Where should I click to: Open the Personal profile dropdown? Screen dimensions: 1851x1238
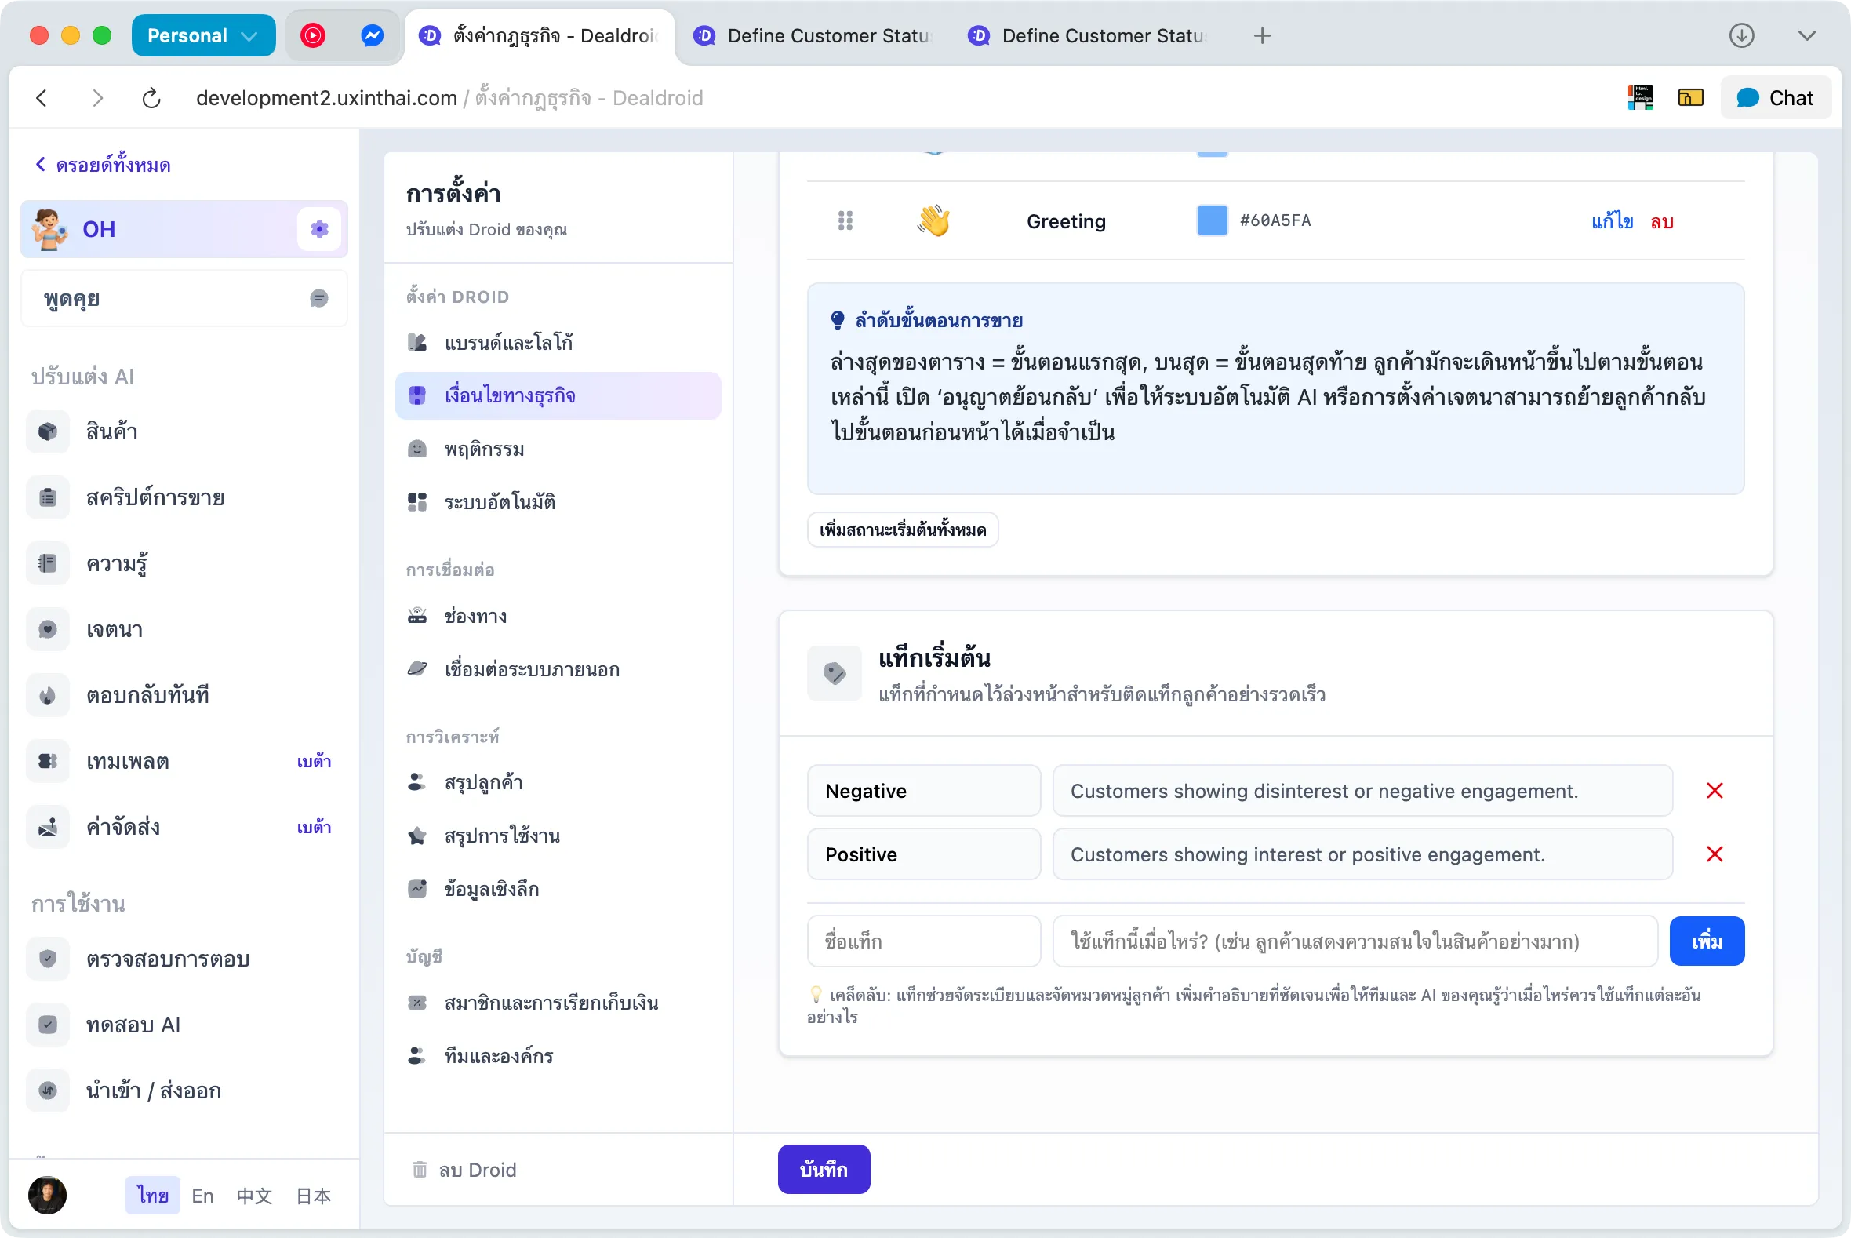(202, 35)
